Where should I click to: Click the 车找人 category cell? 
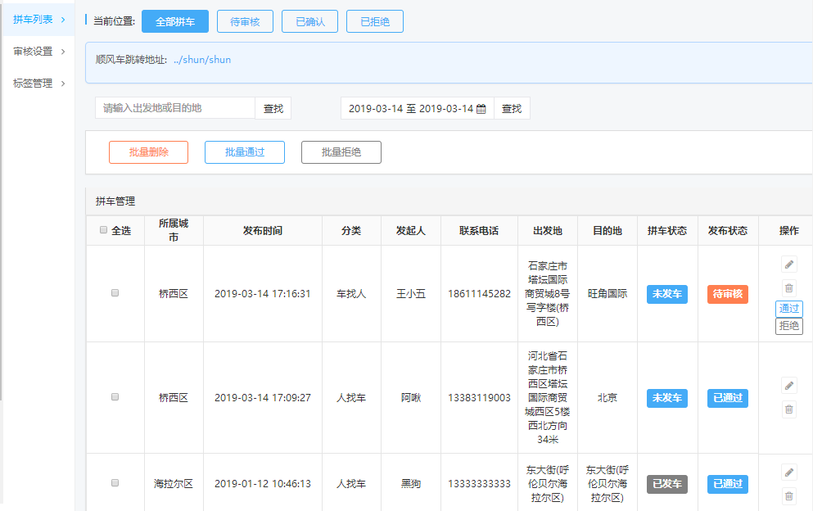[x=351, y=294]
